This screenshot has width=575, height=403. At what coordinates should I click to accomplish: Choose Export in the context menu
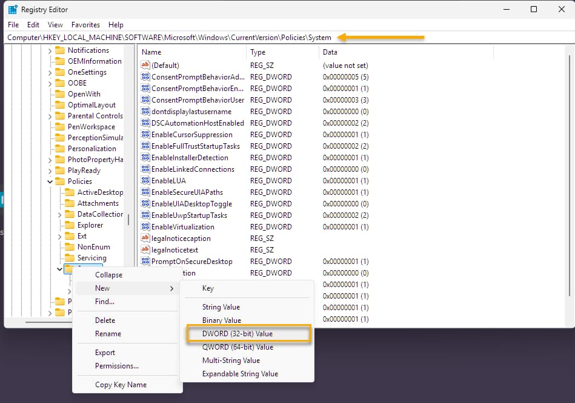coord(127,352)
